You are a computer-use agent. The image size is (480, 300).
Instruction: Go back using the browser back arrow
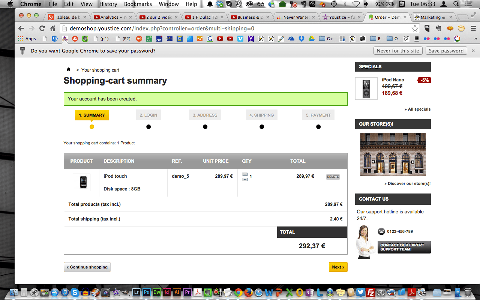point(21,28)
